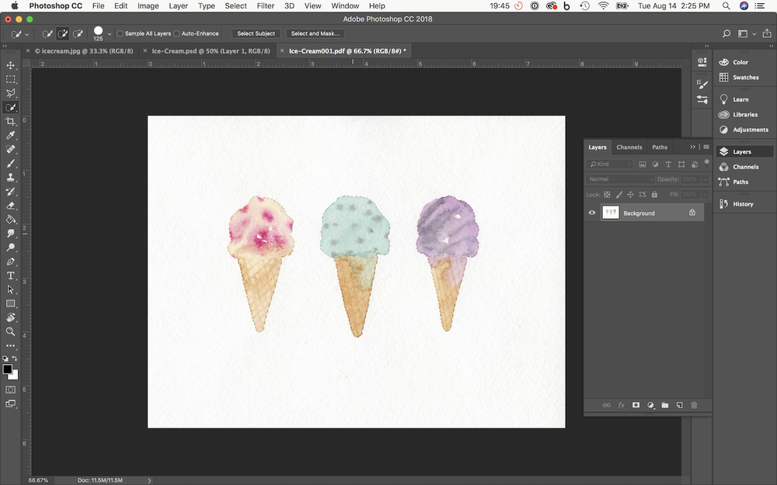Pick the Eyedropper tool
The width and height of the screenshot is (777, 485).
[11, 135]
